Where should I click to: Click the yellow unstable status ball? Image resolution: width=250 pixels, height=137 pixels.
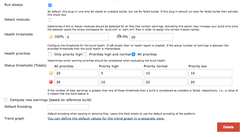[x=51, y=73]
